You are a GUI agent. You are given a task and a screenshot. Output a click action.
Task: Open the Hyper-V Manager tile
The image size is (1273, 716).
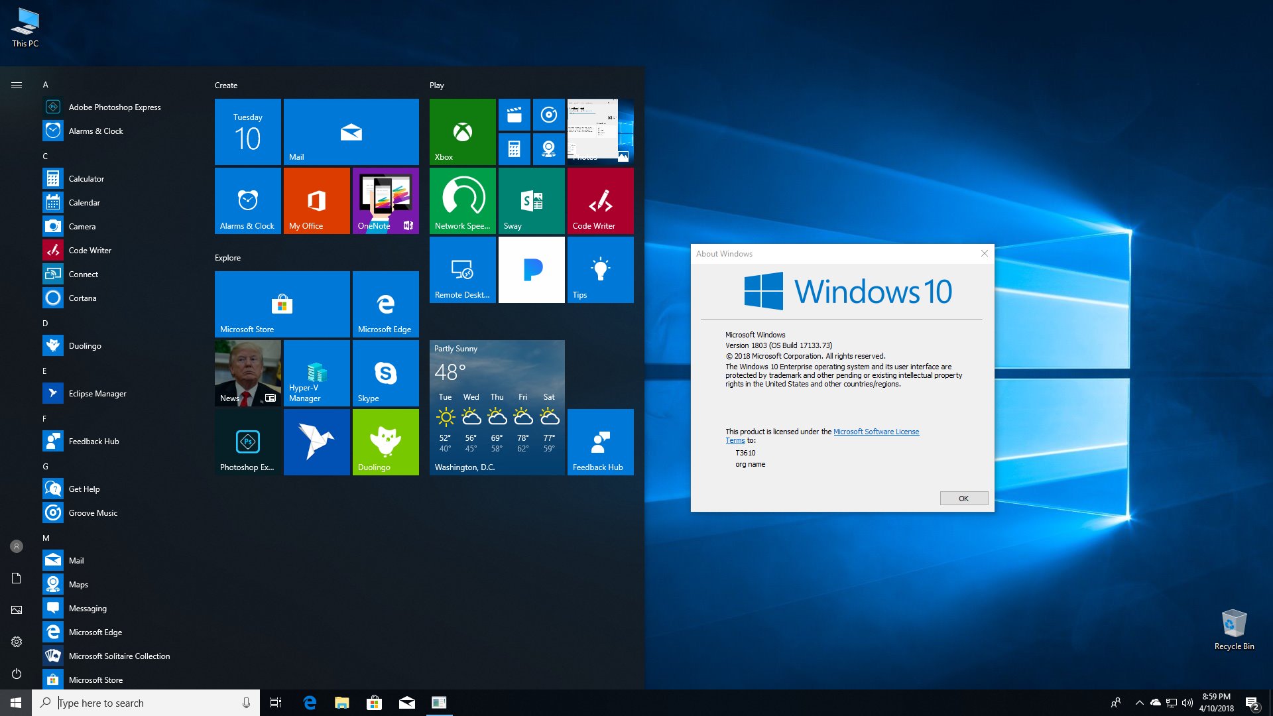click(x=317, y=373)
